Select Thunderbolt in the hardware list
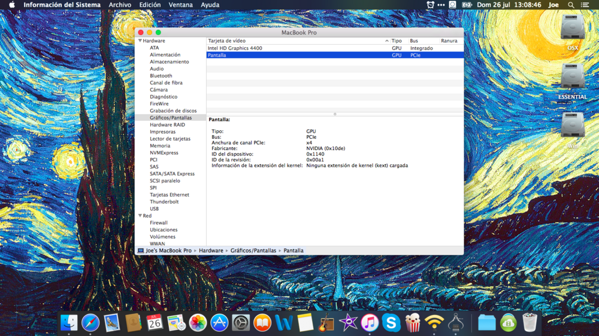The image size is (599, 336). pyautogui.click(x=164, y=202)
